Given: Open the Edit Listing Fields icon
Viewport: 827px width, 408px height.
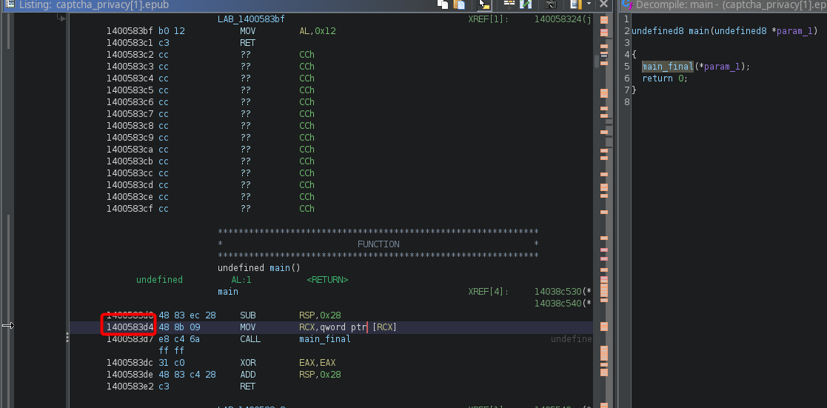Looking at the screenshot, I should [x=509, y=4].
